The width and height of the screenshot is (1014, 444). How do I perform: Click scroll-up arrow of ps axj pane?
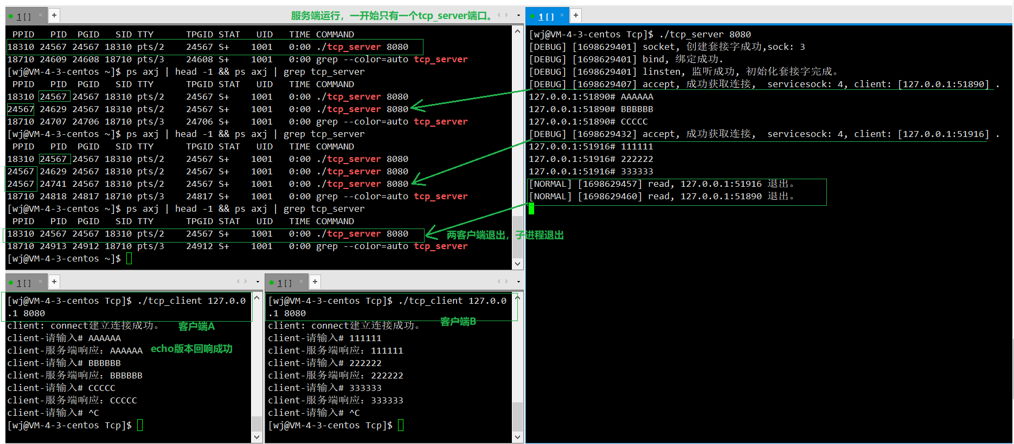coord(518,31)
